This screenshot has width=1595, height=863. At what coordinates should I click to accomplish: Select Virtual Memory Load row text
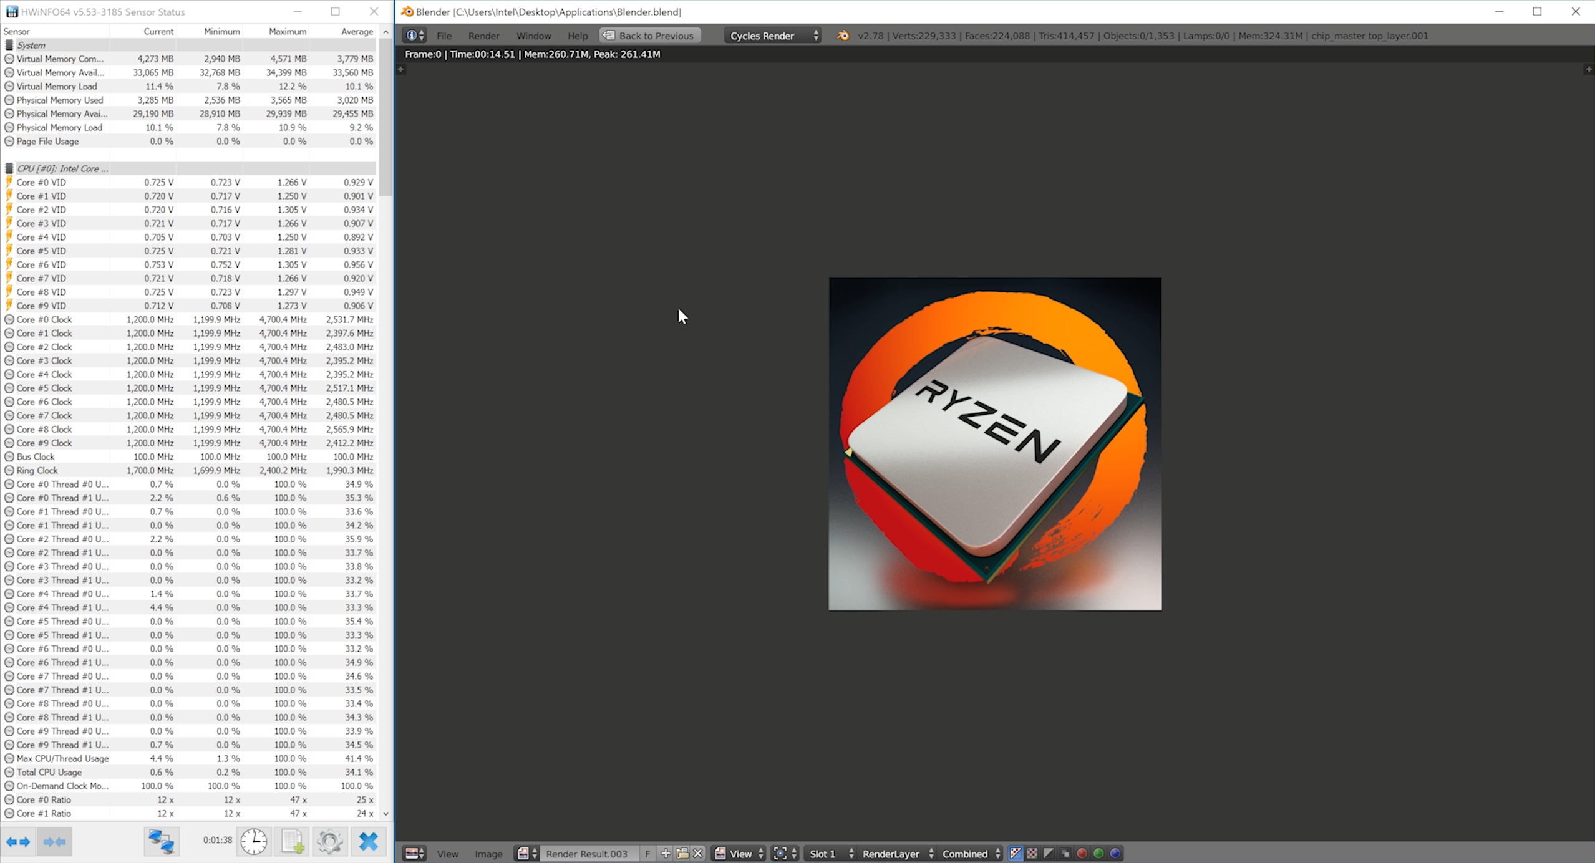coord(57,86)
